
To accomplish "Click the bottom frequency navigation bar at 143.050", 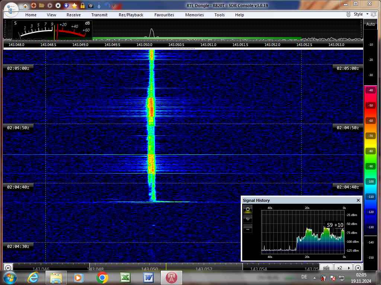I will 150,269.
